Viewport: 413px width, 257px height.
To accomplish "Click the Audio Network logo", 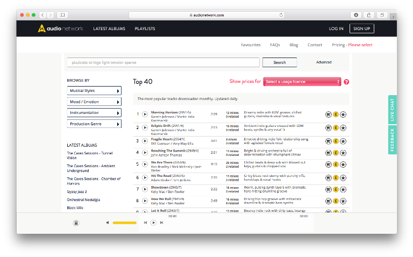I will click(60, 28).
